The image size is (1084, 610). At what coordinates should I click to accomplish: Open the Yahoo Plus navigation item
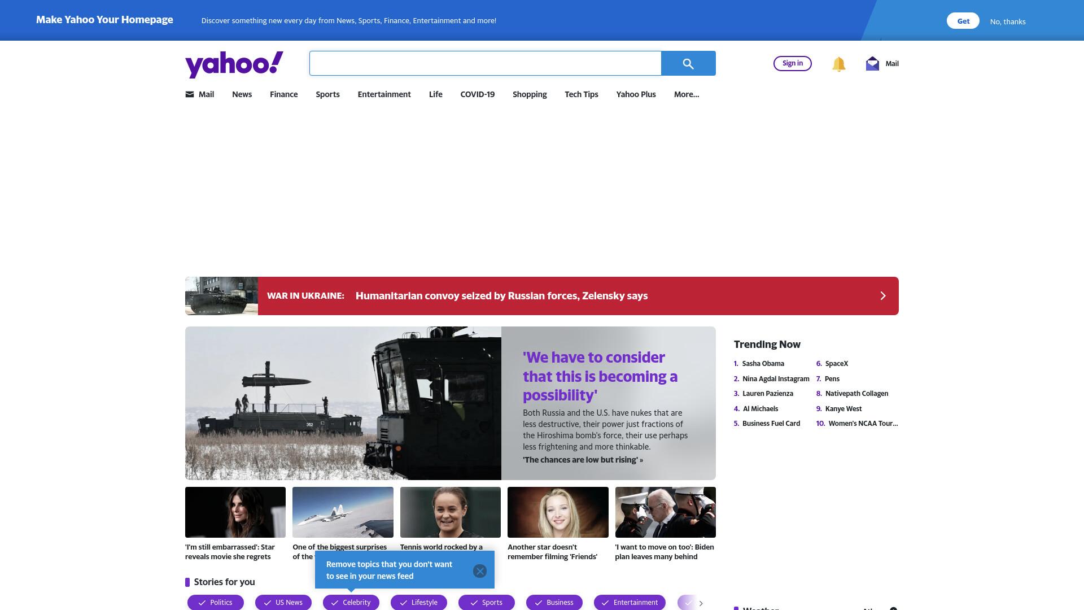[x=636, y=94]
